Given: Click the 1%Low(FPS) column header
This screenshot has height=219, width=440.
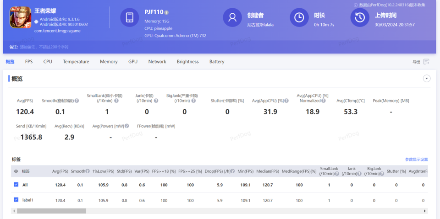Looking at the screenshot, I should coord(103,171).
